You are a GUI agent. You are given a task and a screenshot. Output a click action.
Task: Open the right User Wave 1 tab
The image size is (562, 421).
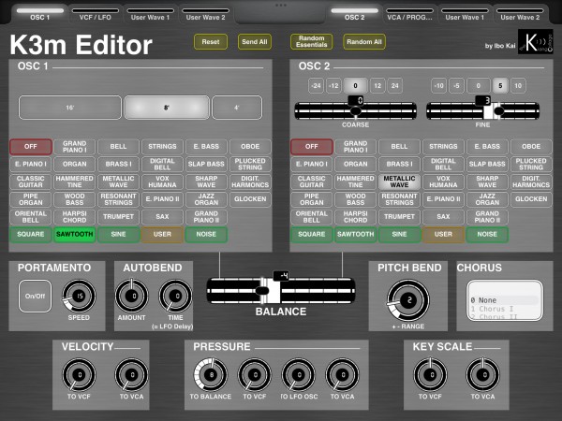(465, 14)
